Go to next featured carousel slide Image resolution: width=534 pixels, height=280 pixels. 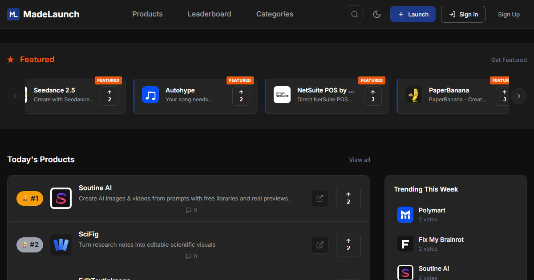pyautogui.click(x=519, y=96)
